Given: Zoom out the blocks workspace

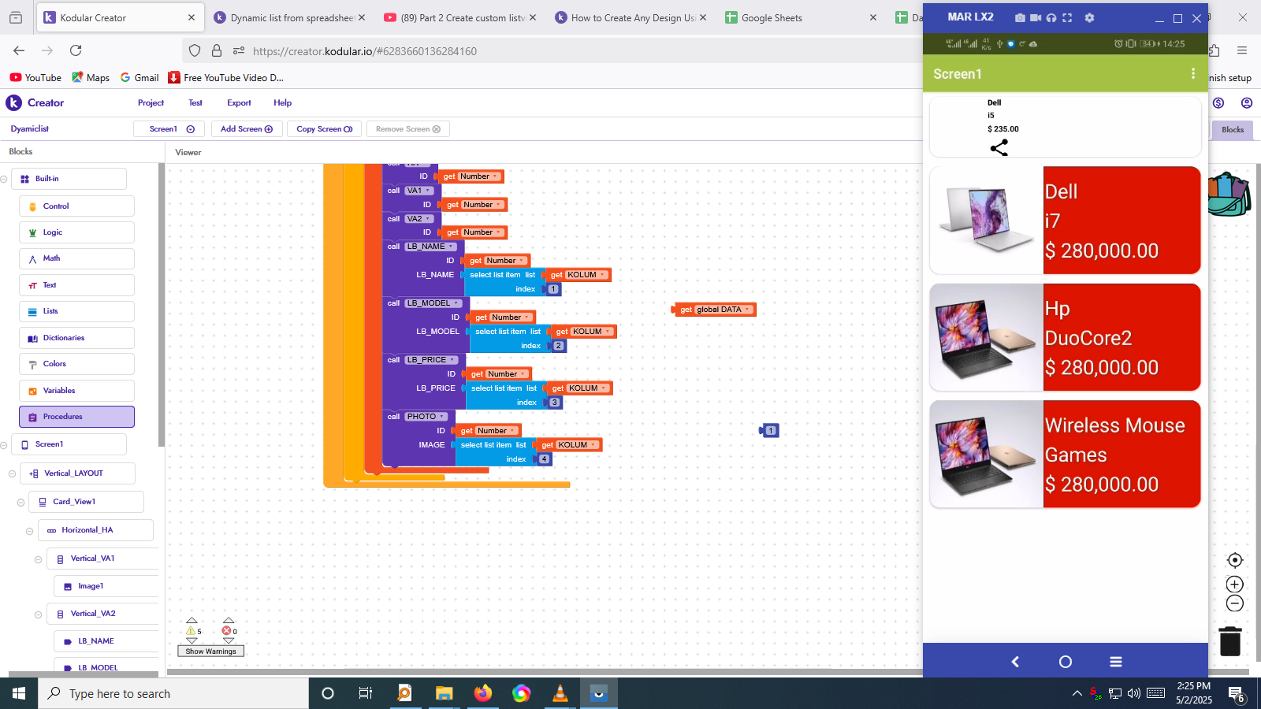Looking at the screenshot, I should pyautogui.click(x=1235, y=603).
